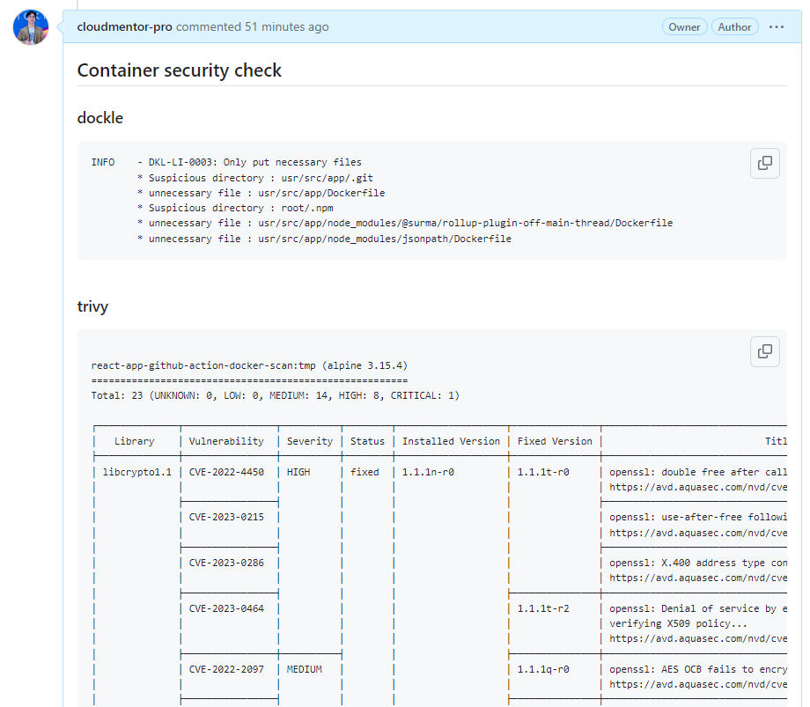Image resolution: width=810 pixels, height=707 pixels.
Task: Click the CVE-2022-4450 vulnerability entry
Action: pyautogui.click(x=226, y=472)
